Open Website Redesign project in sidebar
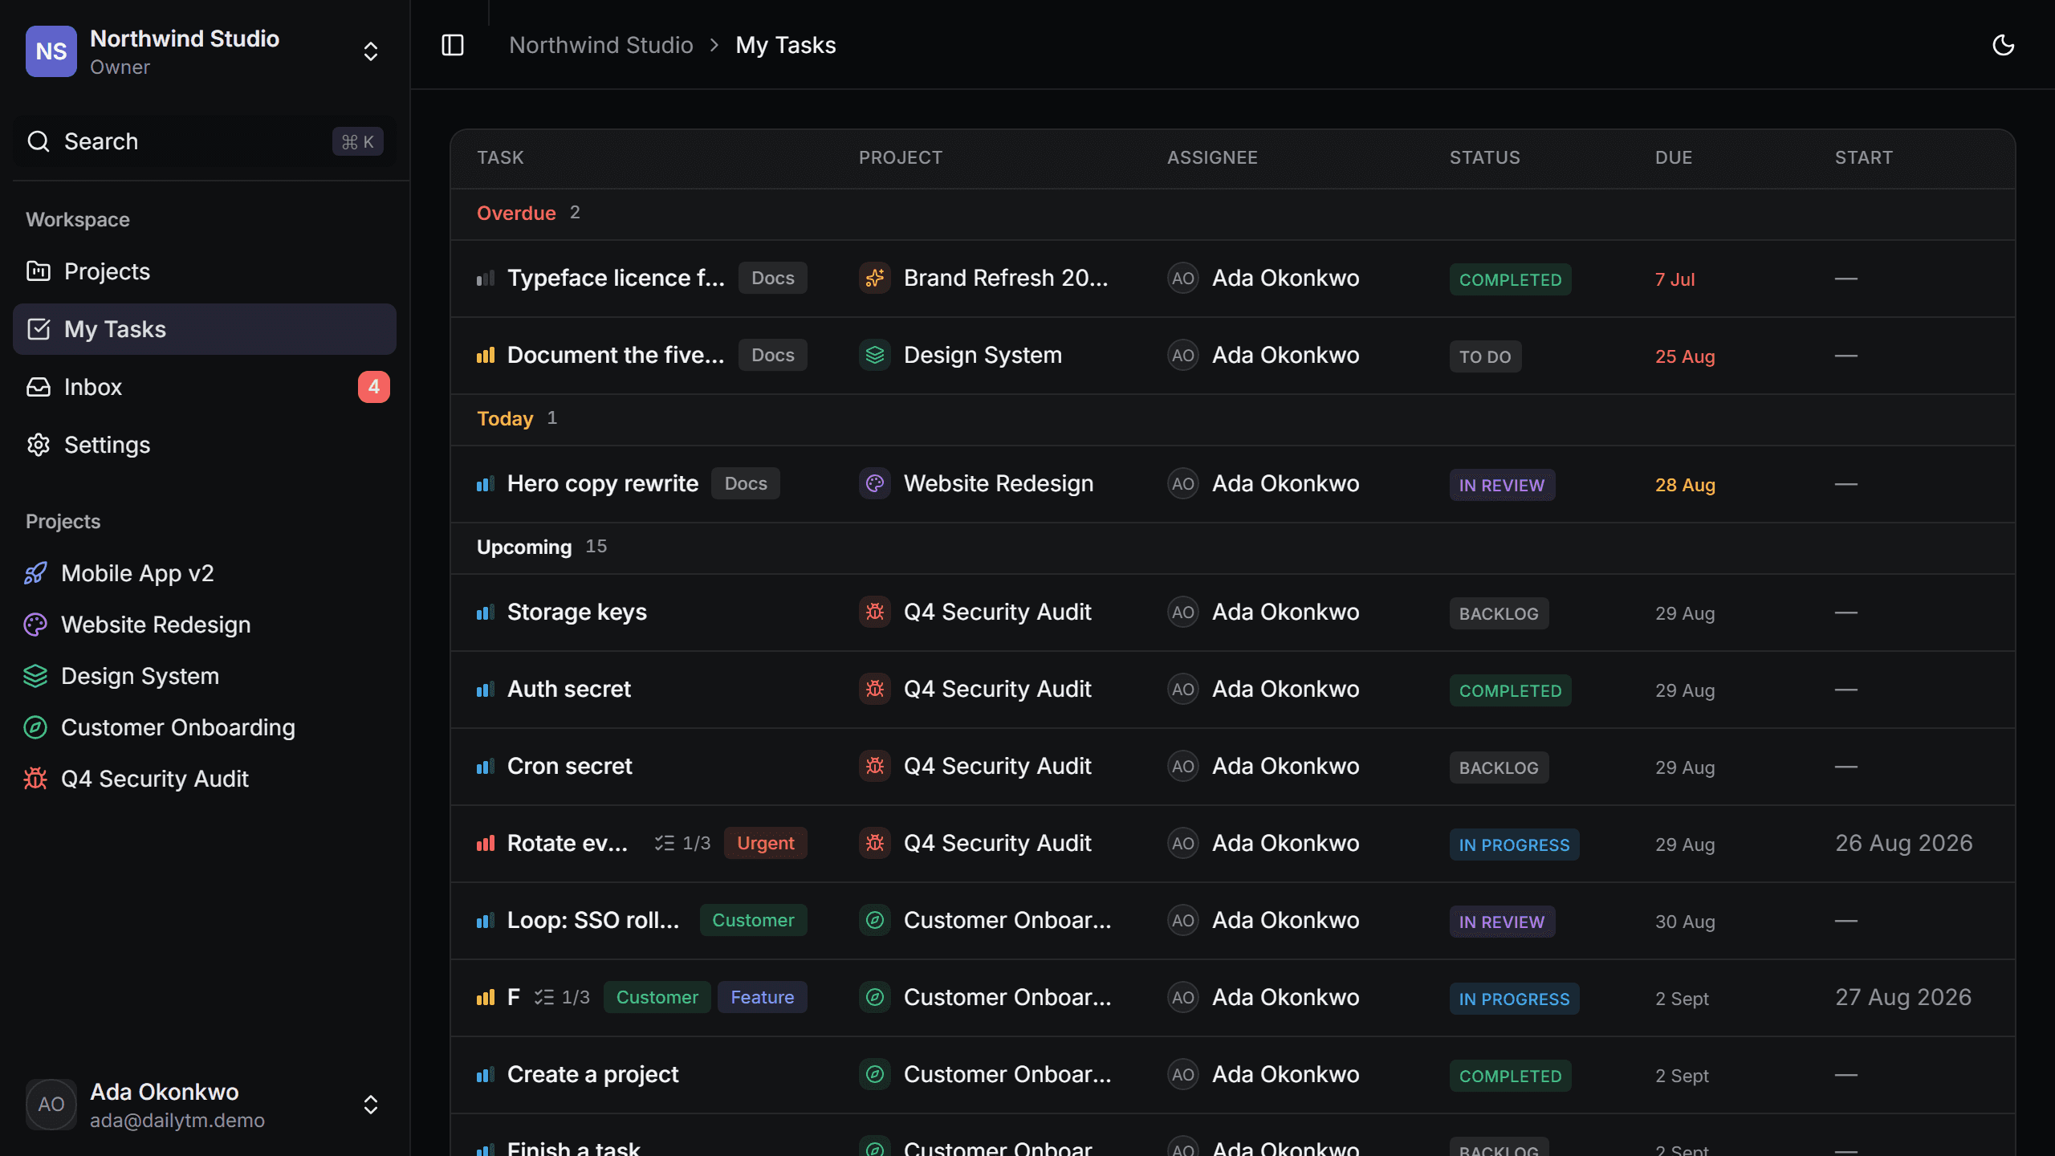Screen dimensions: 2055x1156 pyautogui.click(x=205, y=625)
